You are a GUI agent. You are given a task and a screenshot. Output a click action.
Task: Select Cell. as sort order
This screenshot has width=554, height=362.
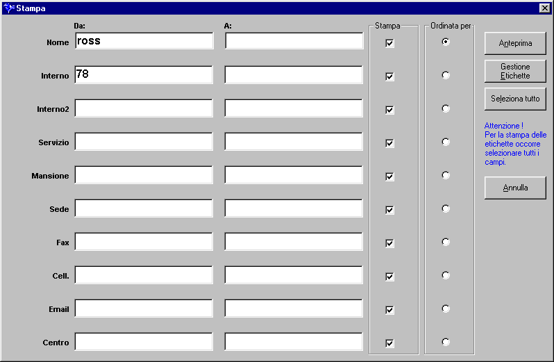coord(446,275)
